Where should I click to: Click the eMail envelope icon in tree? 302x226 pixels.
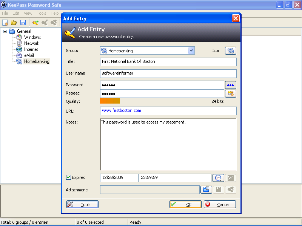tap(19, 55)
